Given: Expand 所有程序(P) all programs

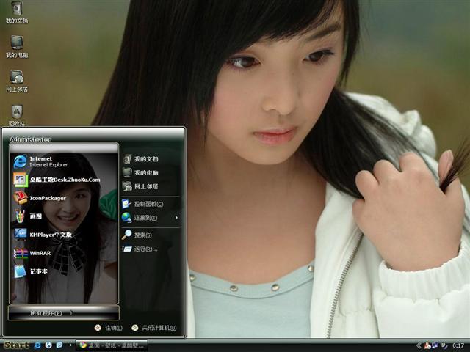Looking at the screenshot, I should click(64, 313).
